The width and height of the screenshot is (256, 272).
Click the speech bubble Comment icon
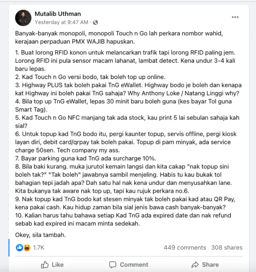pos(113,265)
